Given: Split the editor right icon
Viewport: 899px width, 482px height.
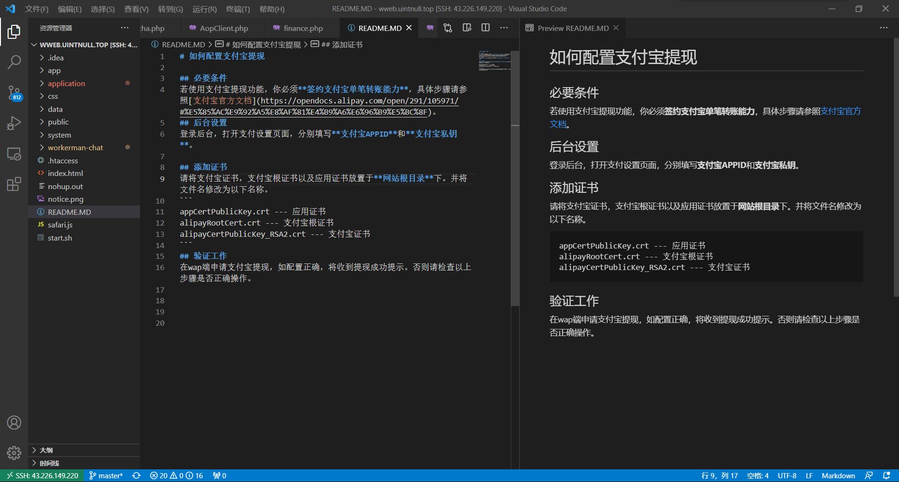Looking at the screenshot, I should 486,28.
